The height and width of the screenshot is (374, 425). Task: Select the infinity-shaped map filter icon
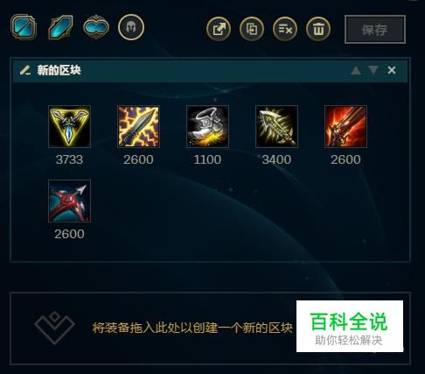[96, 27]
